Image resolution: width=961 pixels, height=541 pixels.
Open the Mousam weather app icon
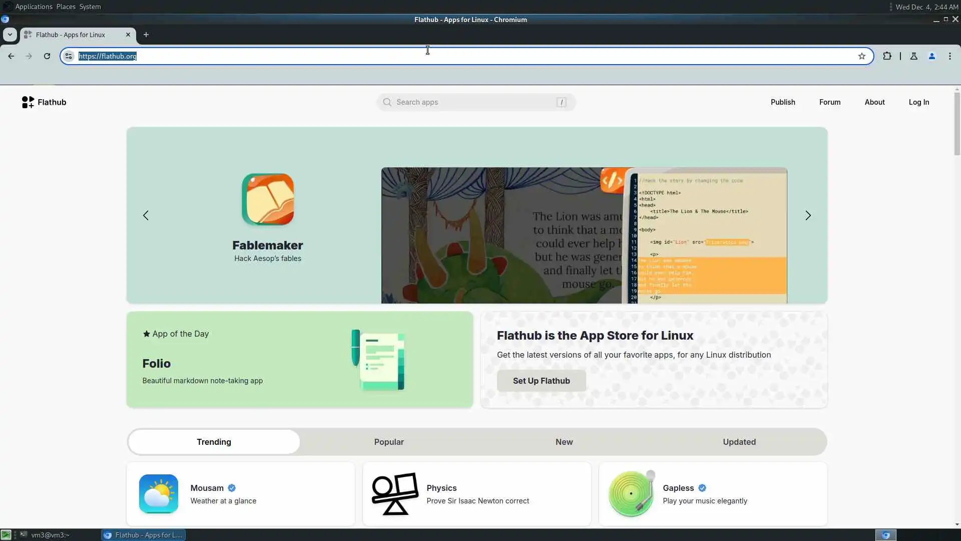159,494
